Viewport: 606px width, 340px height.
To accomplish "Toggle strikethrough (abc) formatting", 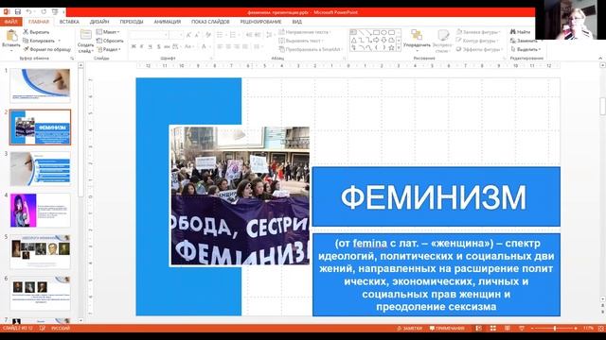I will pos(167,46).
